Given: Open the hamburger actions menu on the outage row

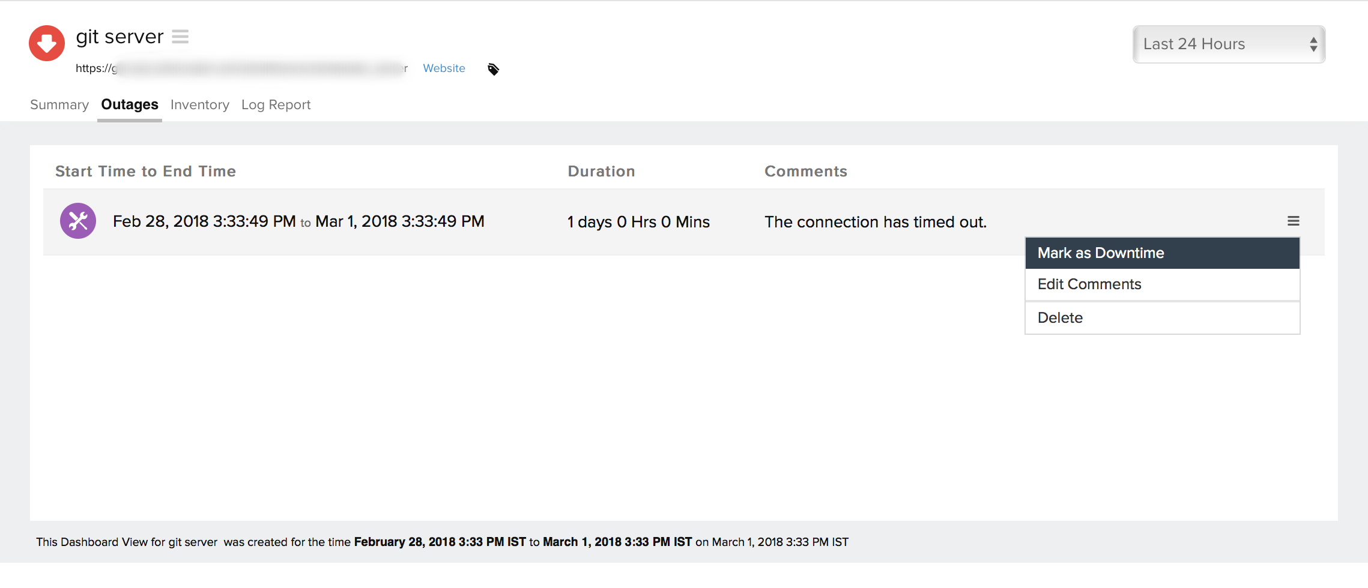Looking at the screenshot, I should [x=1292, y=221].
